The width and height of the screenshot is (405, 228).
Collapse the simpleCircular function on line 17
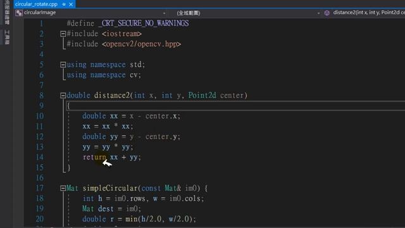click(x=63, y=188)
